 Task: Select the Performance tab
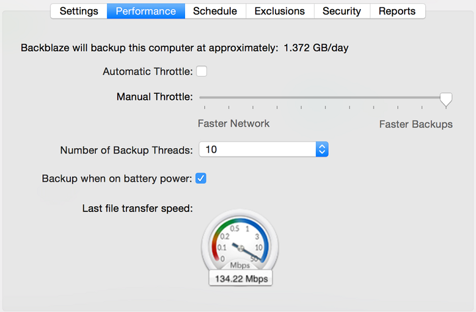pyautogui.click(x=146, y=11)
